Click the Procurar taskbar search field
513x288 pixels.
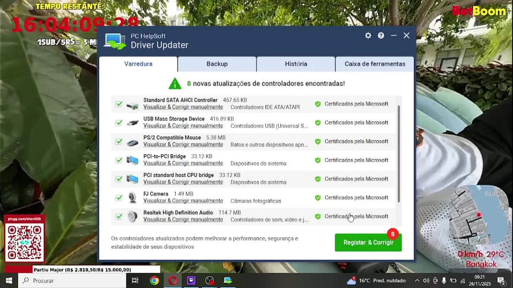point(72,280)
